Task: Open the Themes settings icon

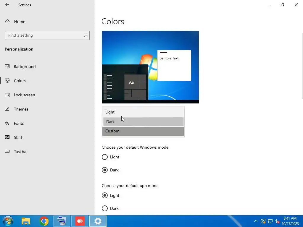Action: point(7,109)
